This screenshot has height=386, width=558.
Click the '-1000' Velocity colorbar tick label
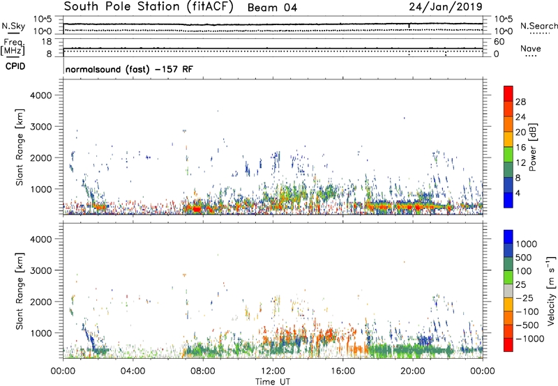click(x=530, y=339)
